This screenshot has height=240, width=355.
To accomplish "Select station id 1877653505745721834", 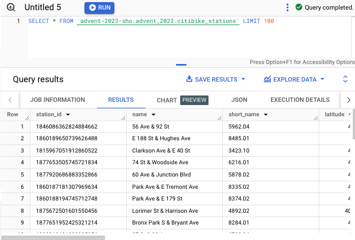I will click(x=66, y=162).
